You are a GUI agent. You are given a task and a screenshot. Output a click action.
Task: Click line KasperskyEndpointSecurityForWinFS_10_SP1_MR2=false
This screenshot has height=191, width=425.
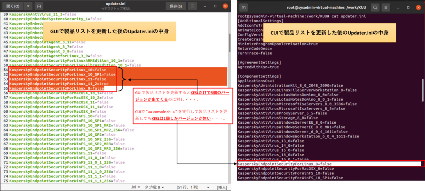click(67, 125)
